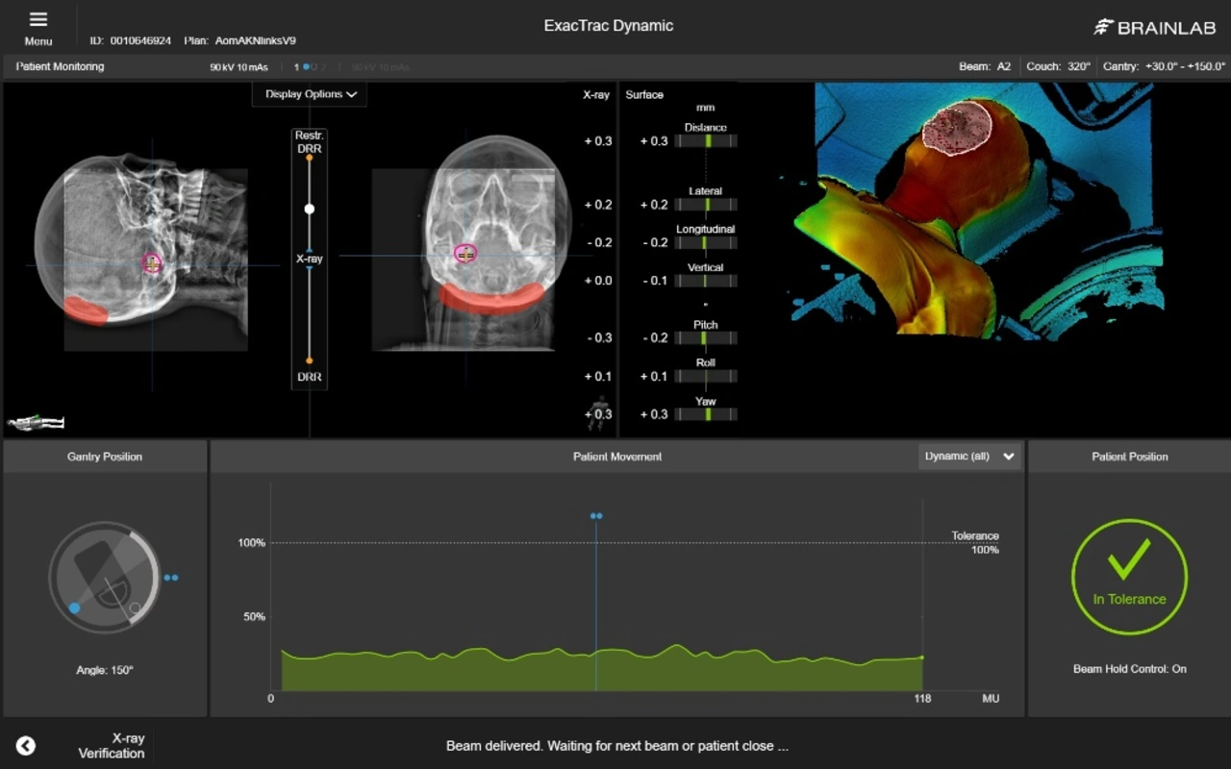The image size is (1231, 769).
Task: Go back to X-ray Verification
Action: 112,746
